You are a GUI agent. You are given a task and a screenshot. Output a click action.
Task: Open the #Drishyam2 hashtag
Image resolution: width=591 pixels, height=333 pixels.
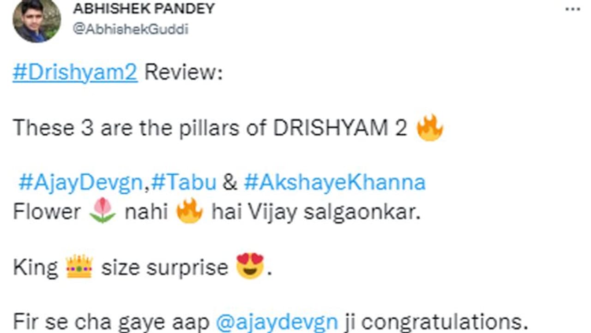[x=75, y=74]
